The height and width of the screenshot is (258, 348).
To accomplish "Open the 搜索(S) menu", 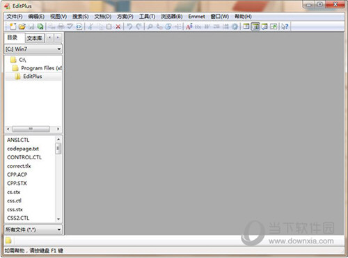I will tap(81, 17).
